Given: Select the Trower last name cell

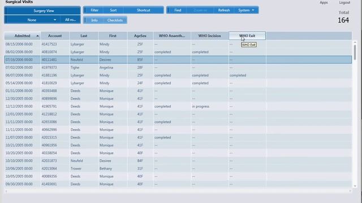Looking at the screenshot, I should (x=84, y=169).
